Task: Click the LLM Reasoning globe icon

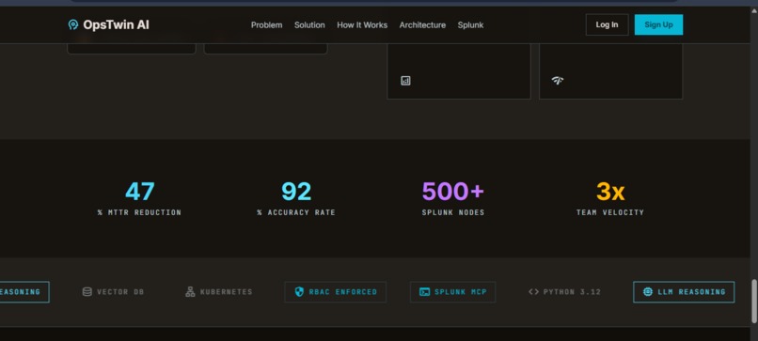Action: pos(648,292)
